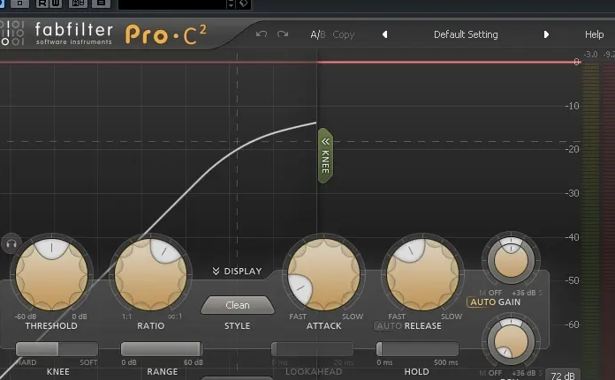Open the Default Setting preset menu
Screen dimensions: 615x380
[466, 34]
